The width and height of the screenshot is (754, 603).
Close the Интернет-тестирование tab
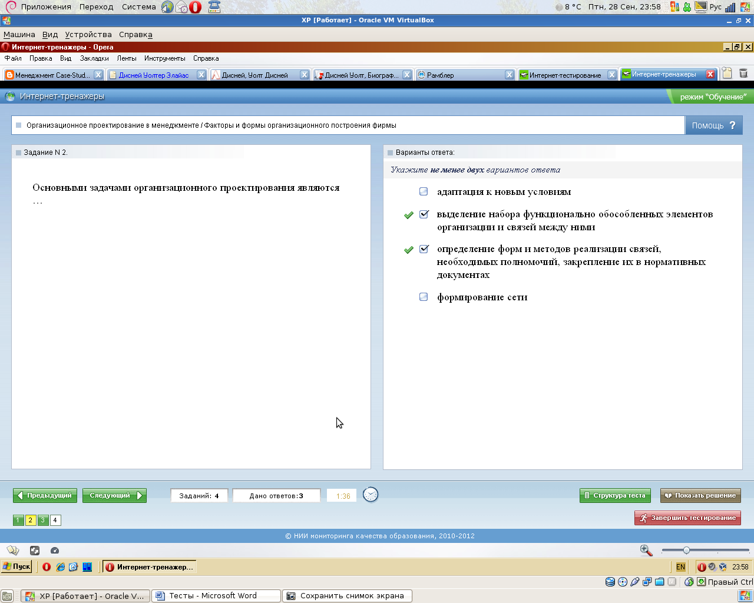[612, 75]
